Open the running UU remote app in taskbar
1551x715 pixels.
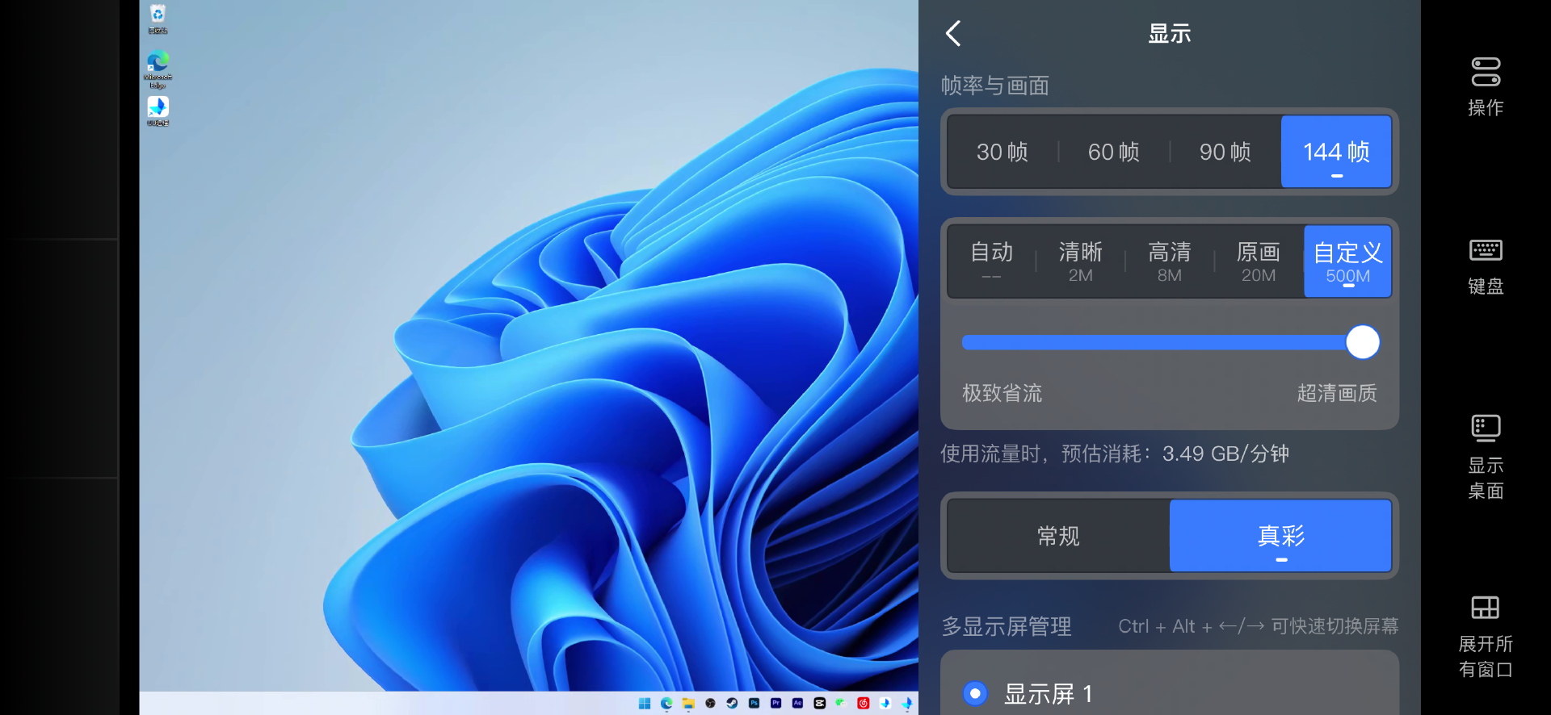pos(907,703)
